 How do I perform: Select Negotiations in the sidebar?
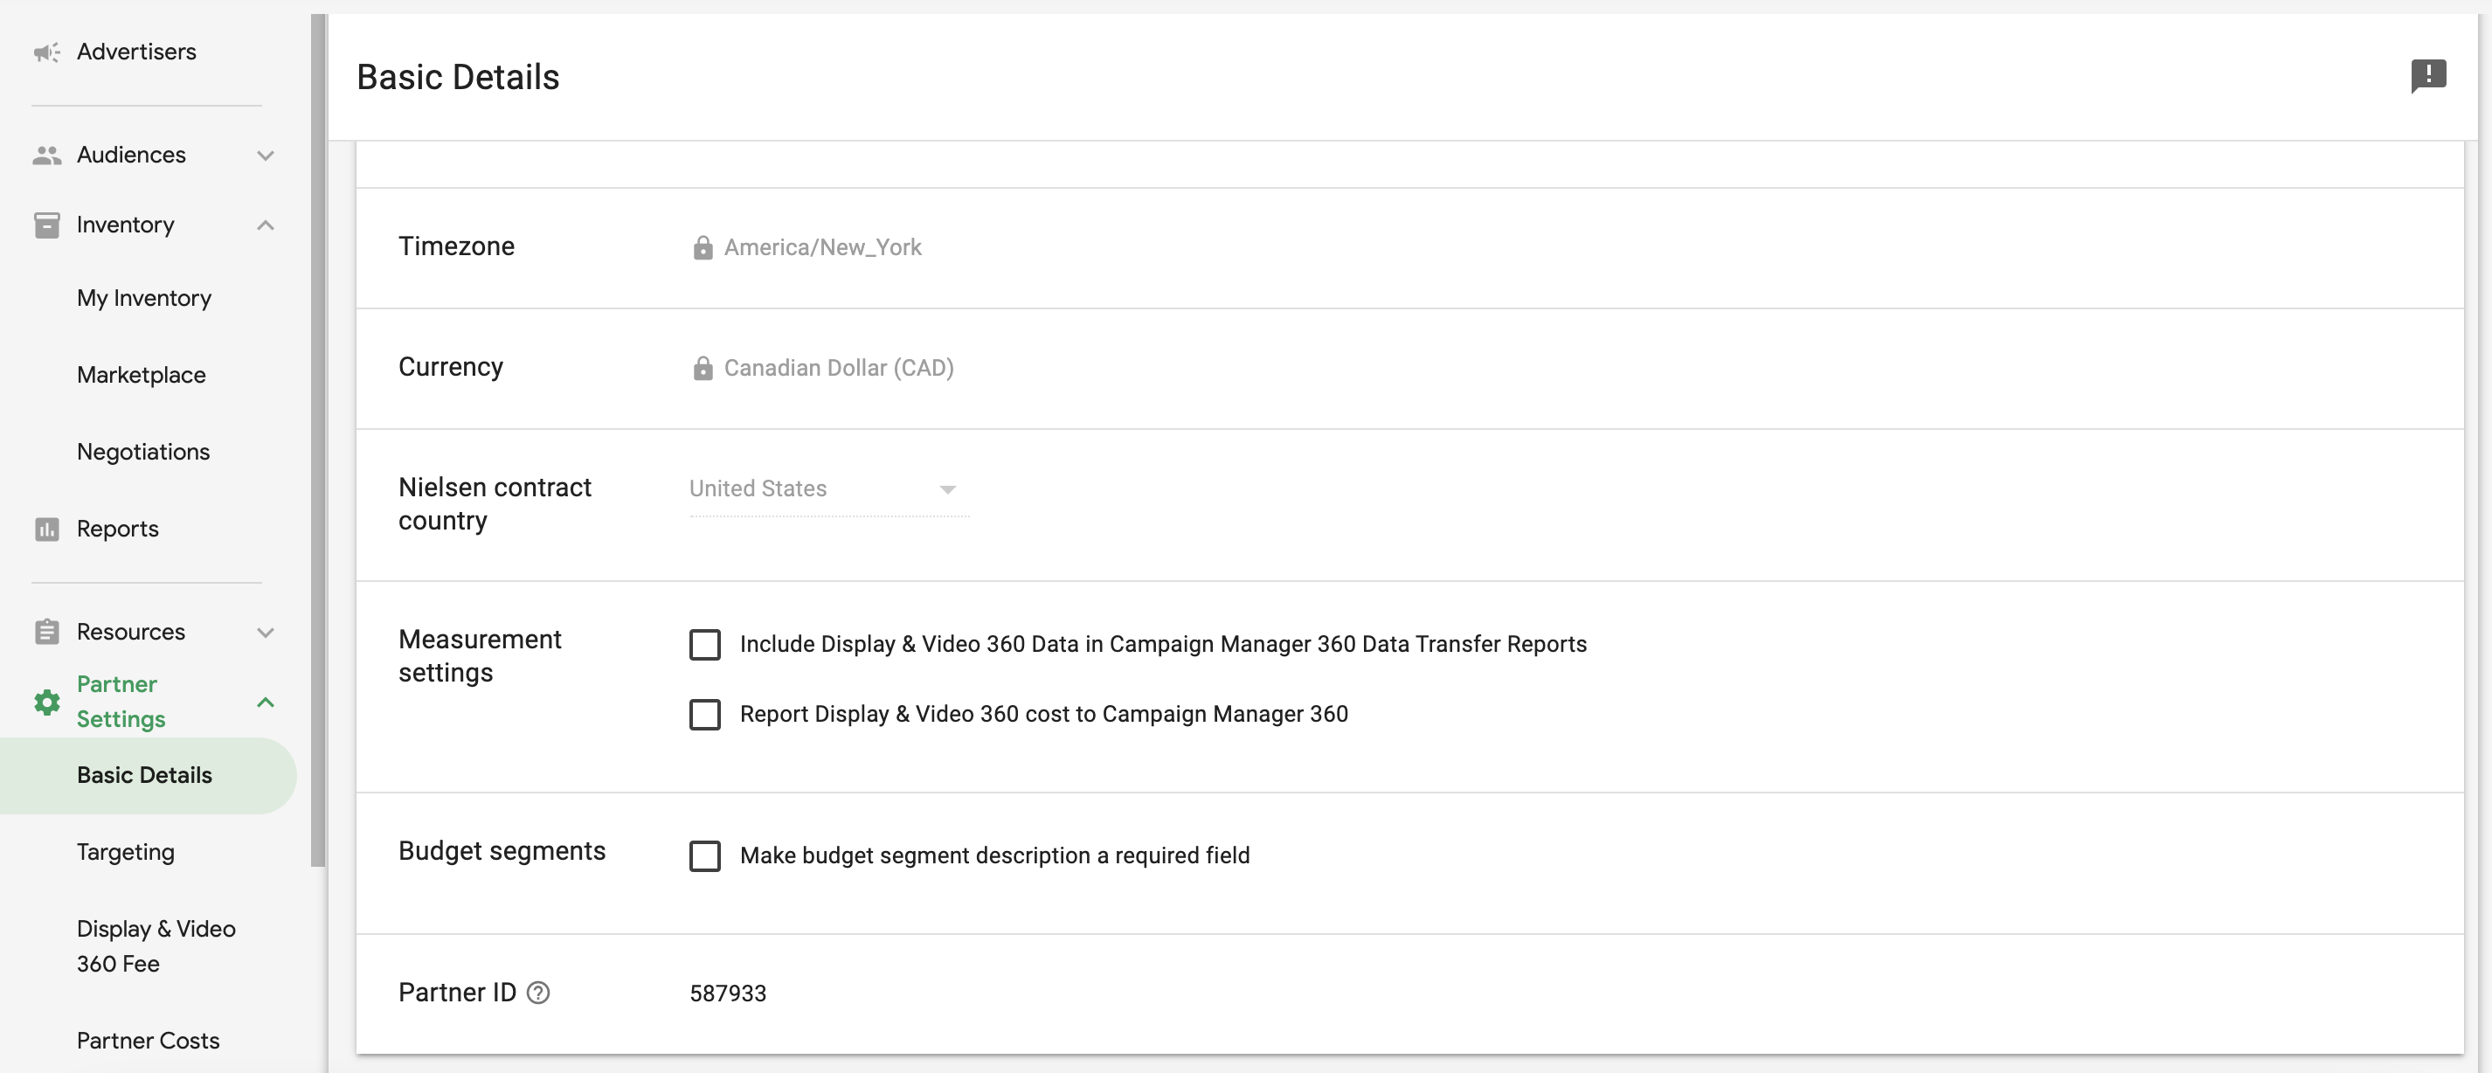point(143,452)
